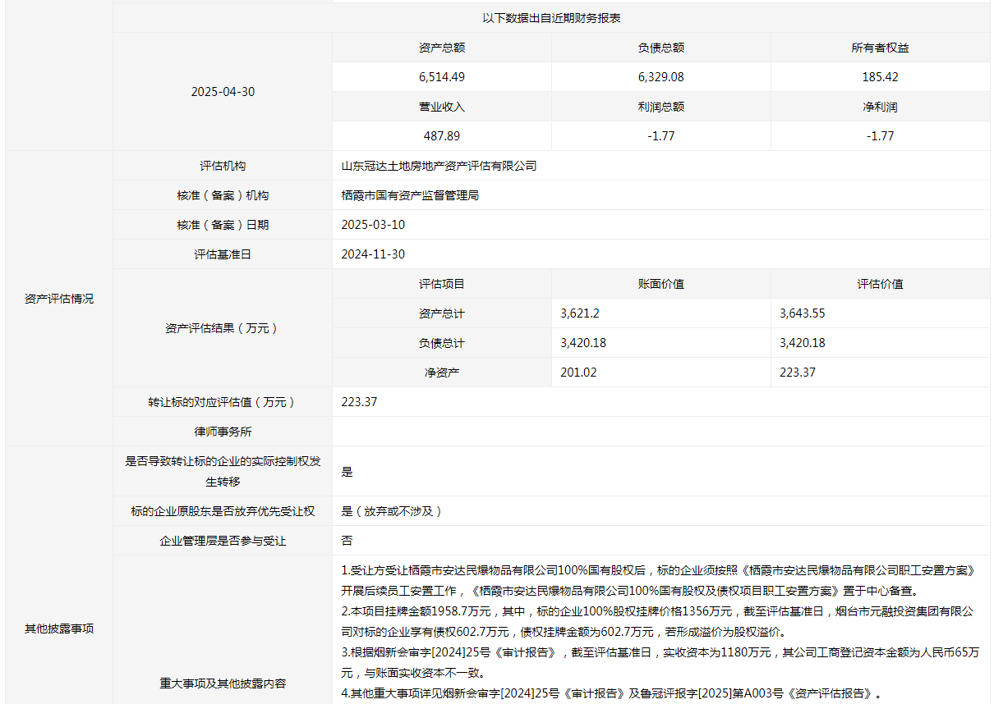Click the total liabilities value 6,329.08

pos(660,77)
